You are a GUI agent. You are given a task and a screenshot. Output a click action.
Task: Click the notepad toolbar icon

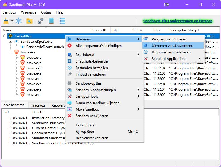tap(51, 21)
